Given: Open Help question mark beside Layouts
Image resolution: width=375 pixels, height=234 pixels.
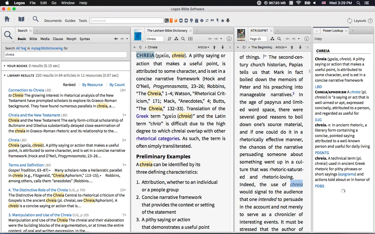Looking at the screenshot, I should [x=370, y=21].
